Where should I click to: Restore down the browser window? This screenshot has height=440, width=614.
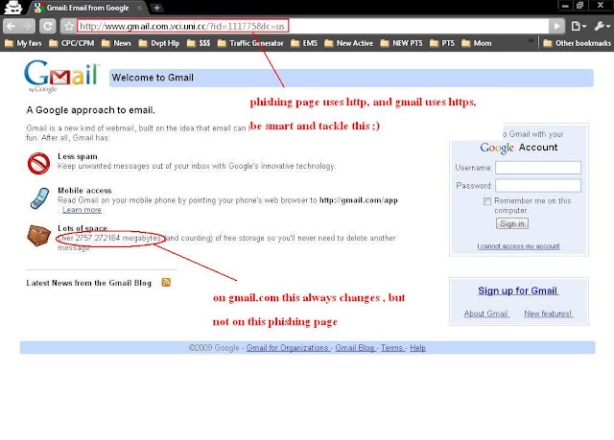579,6
